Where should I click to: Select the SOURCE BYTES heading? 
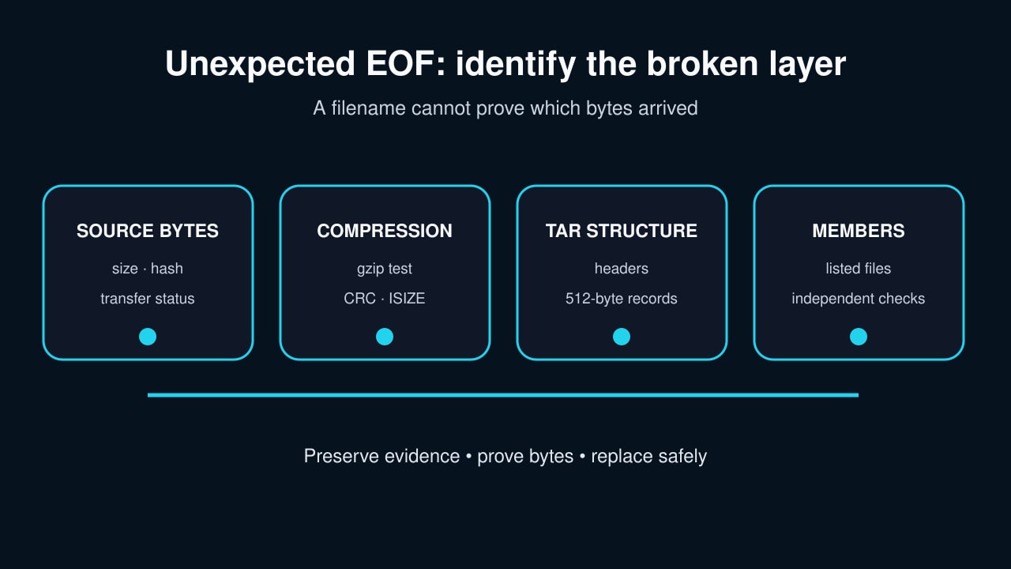point(148,231)
